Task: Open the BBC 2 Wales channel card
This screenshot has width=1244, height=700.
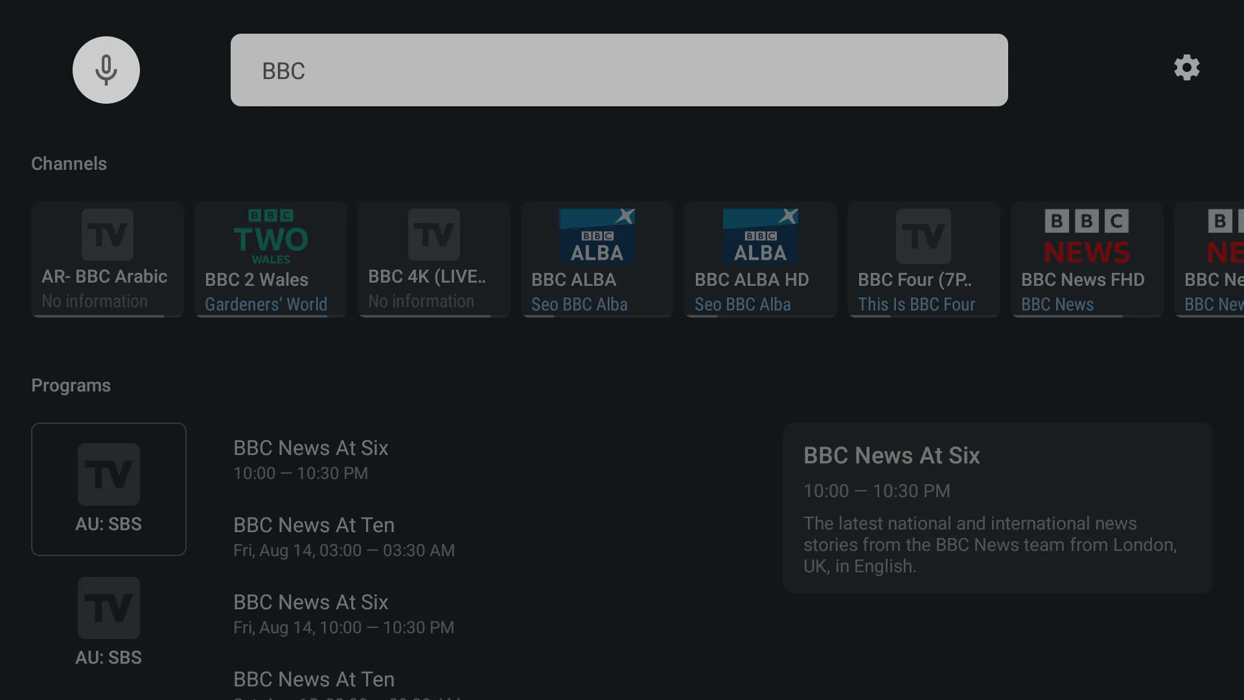Action: (271, 259)
